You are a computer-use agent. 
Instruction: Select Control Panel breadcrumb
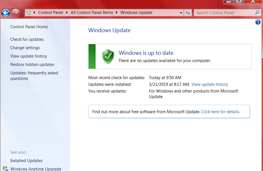[51, 13]
